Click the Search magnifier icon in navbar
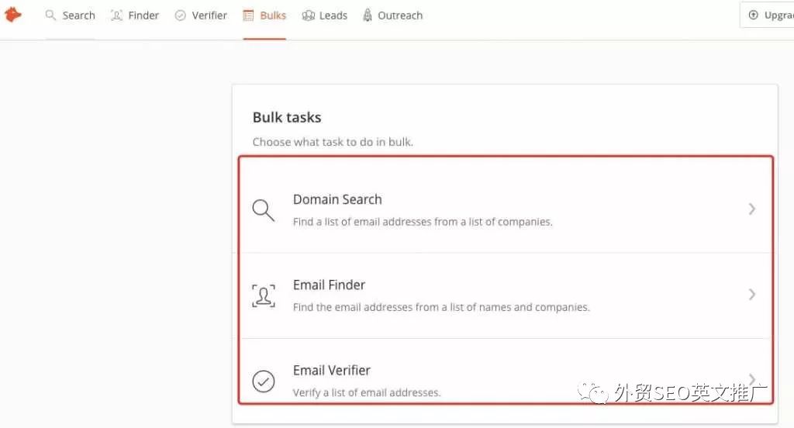This screenshot has width=794, height=428. [x=50, y=16]
